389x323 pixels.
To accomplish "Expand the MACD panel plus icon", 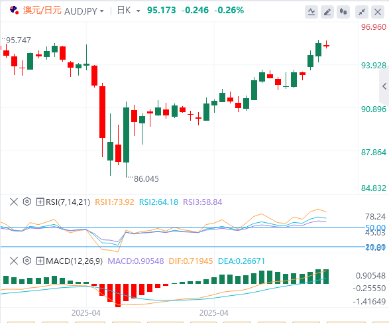I will coord(40,261).
